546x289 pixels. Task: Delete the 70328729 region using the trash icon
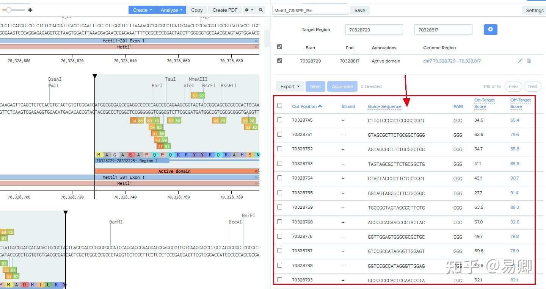click(529, 61)
